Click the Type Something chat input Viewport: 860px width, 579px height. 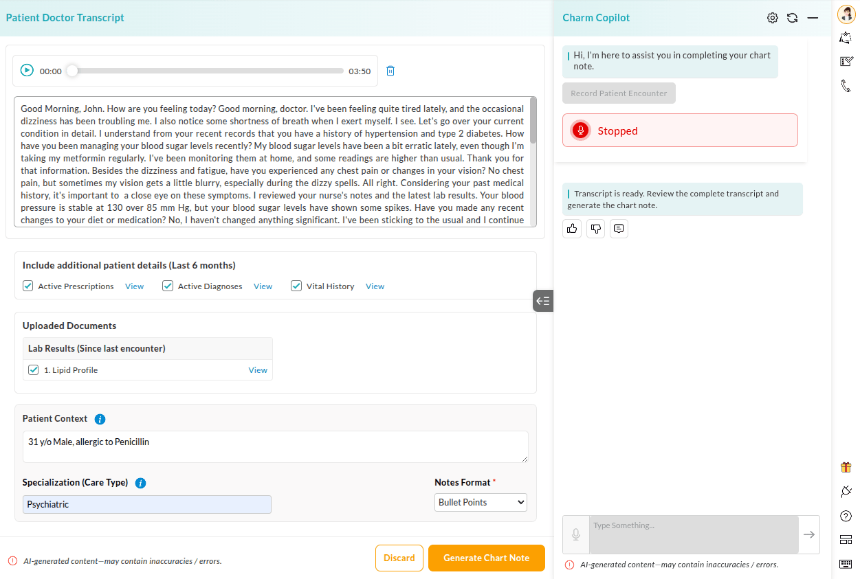coord(694,534)
